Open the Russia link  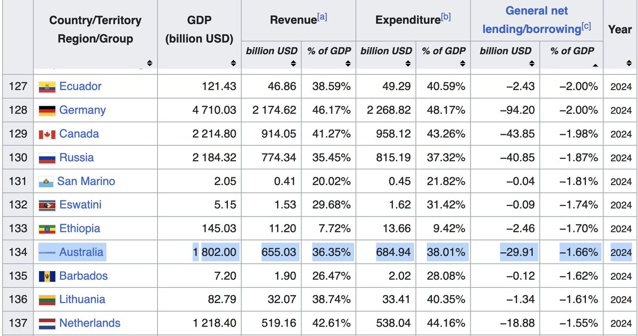coord(77,157)
